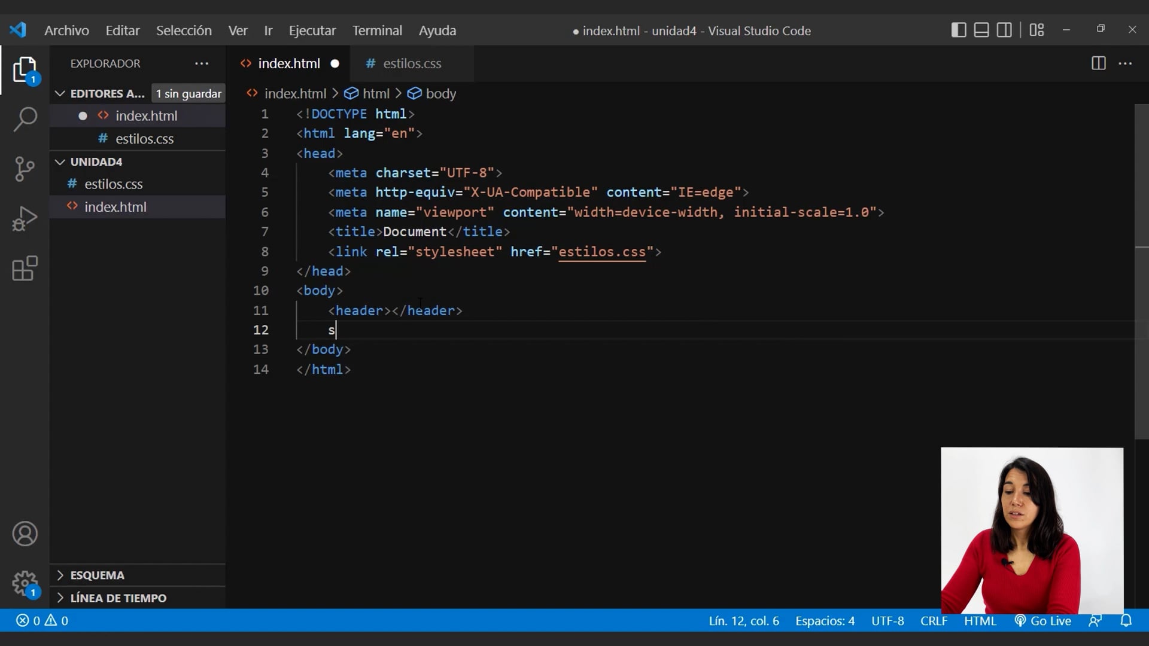Open the Accounts icon in the activity bar
This screenshot has width=1149, height=646.
[x=25, y=533]
